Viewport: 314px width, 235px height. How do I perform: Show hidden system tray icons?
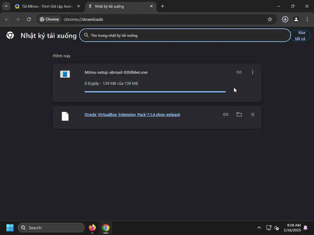259,228
